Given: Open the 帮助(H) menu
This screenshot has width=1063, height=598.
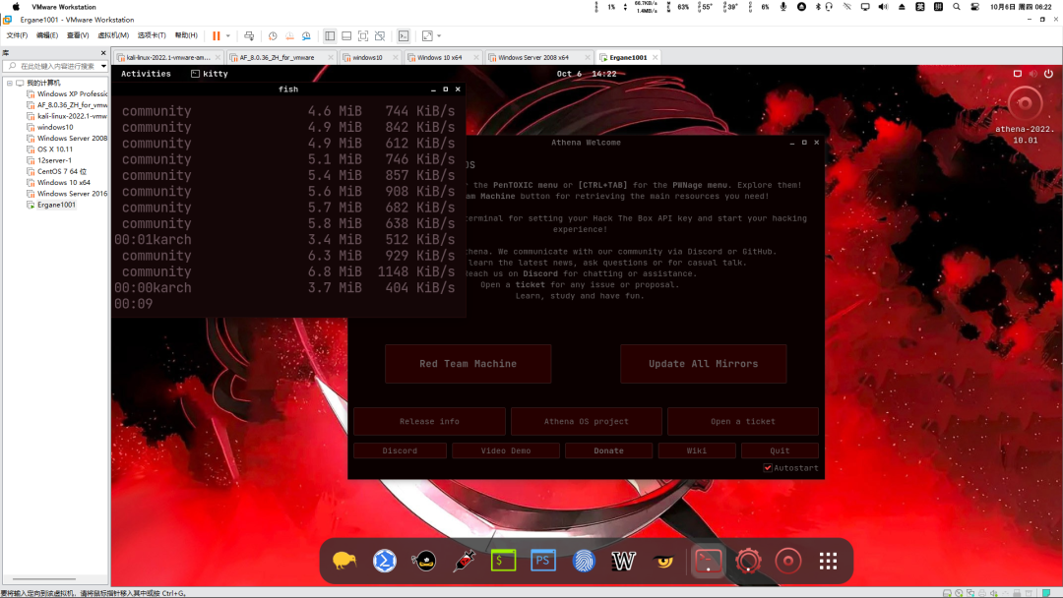Looking at the screenshot, I should point(186,35).
